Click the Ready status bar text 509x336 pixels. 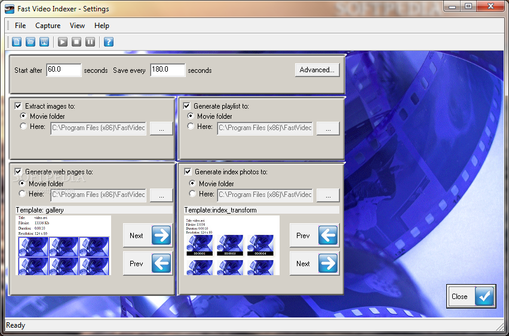16,325
